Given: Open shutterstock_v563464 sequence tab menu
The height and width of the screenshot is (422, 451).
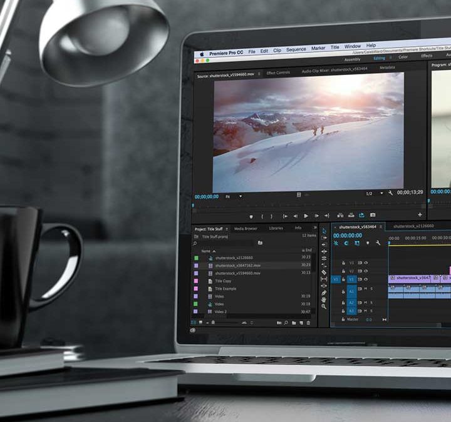Looking at the screenshot, I should pos(381,226).
